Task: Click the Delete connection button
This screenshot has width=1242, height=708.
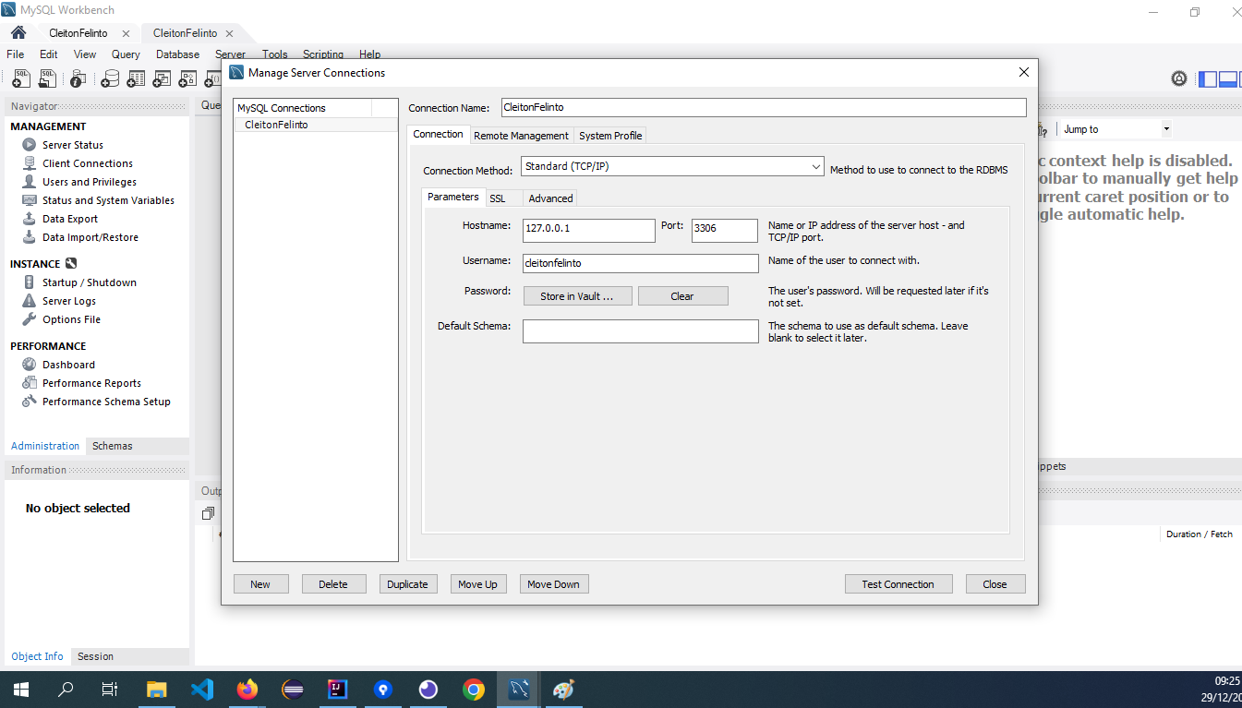Action: (333, 584)
